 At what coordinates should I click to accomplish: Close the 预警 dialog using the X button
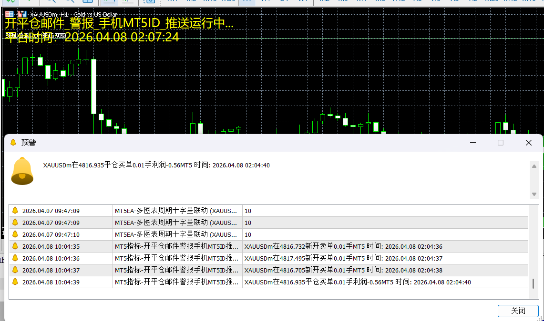click(528, 143)
